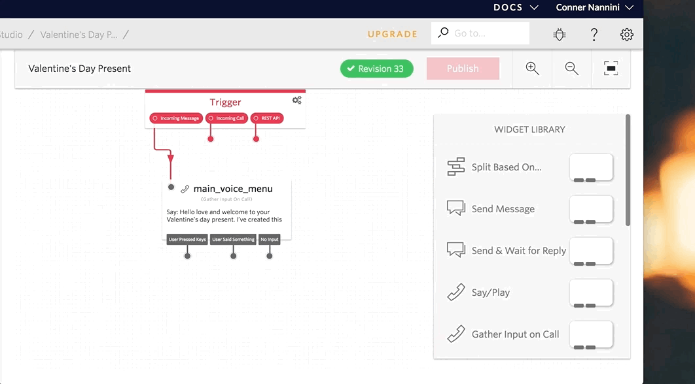Click the REST API output dot
This screenshot has height=384, width=695.
256,139
